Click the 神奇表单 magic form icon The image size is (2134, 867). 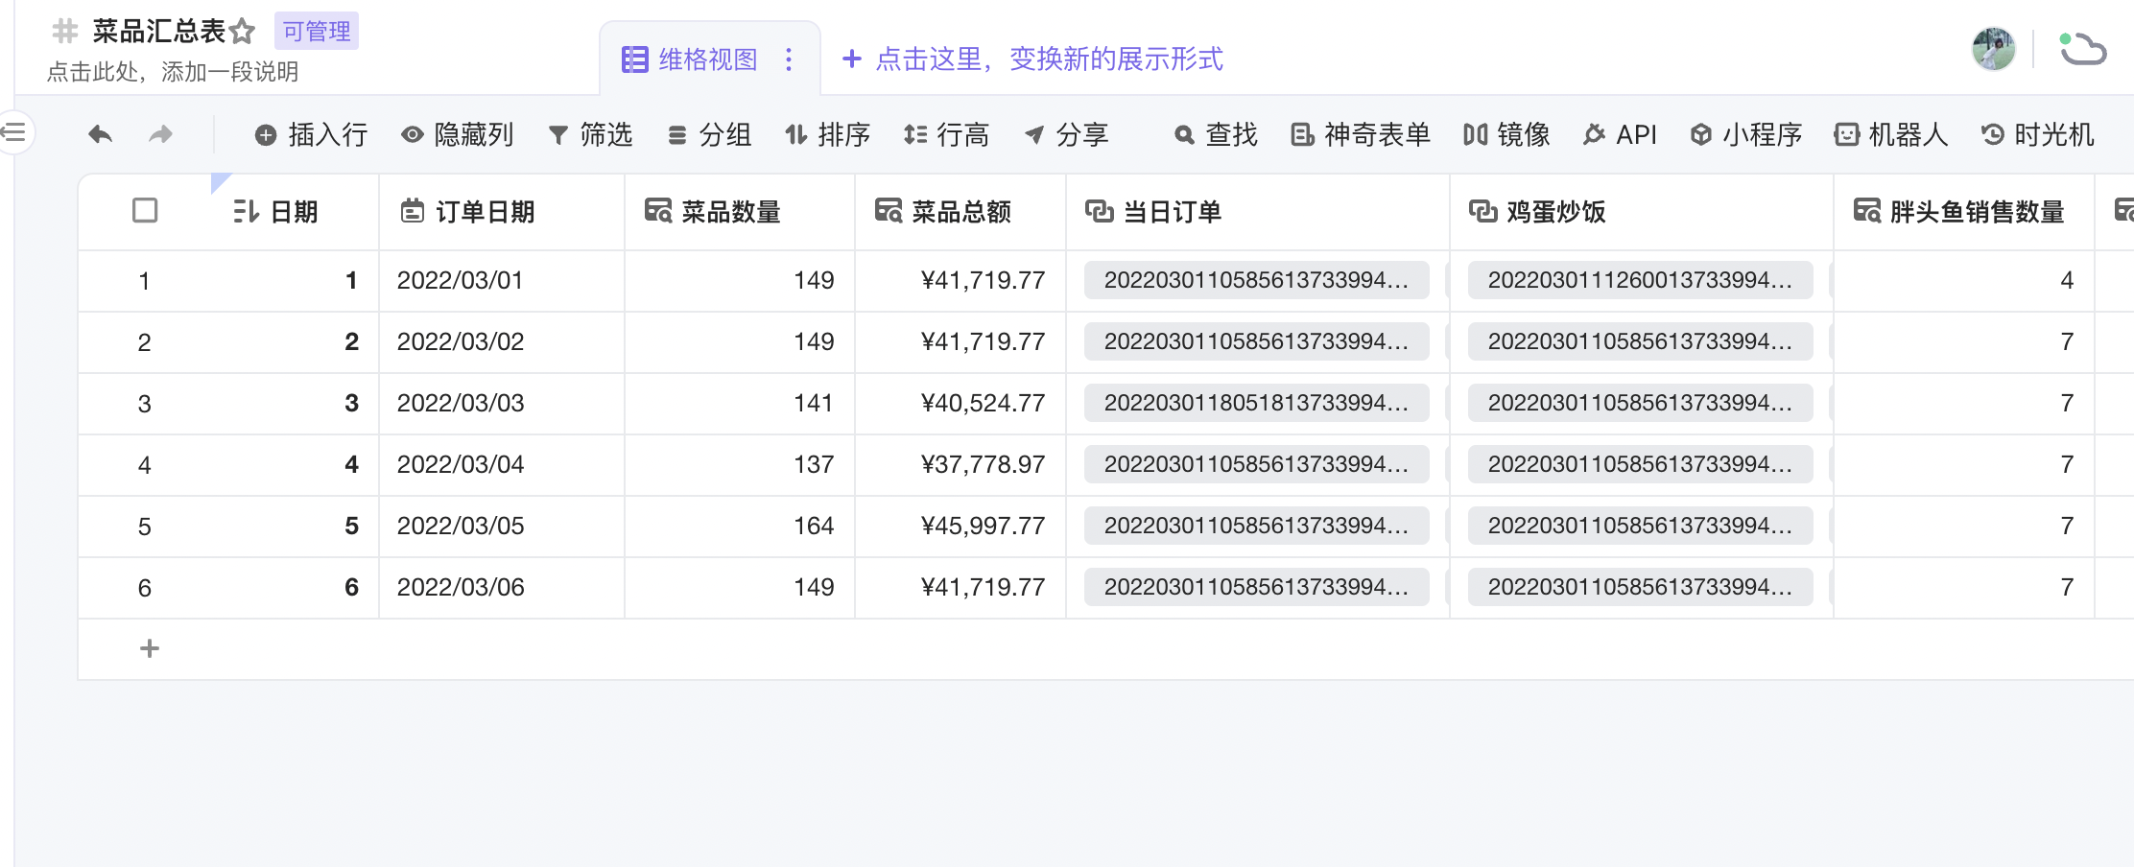point(1361,135)
